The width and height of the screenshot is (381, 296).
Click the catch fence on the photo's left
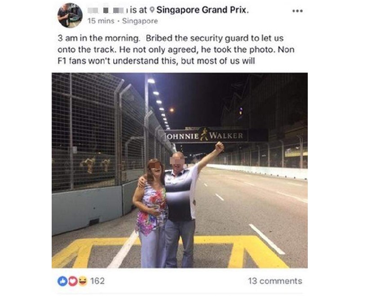(x=97, y=131)
